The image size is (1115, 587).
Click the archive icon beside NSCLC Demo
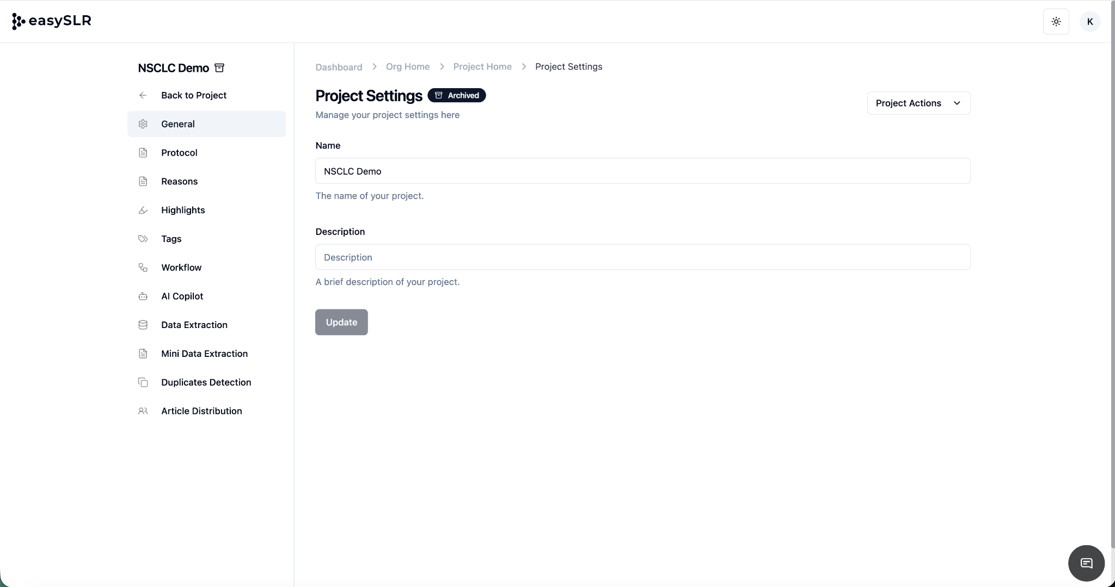point(219,68)
